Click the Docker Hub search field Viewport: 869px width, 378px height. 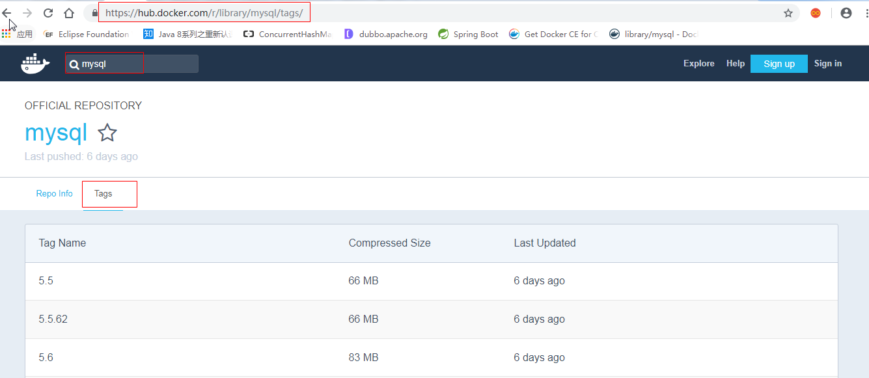pyautogui.click(x=131, y=64)
